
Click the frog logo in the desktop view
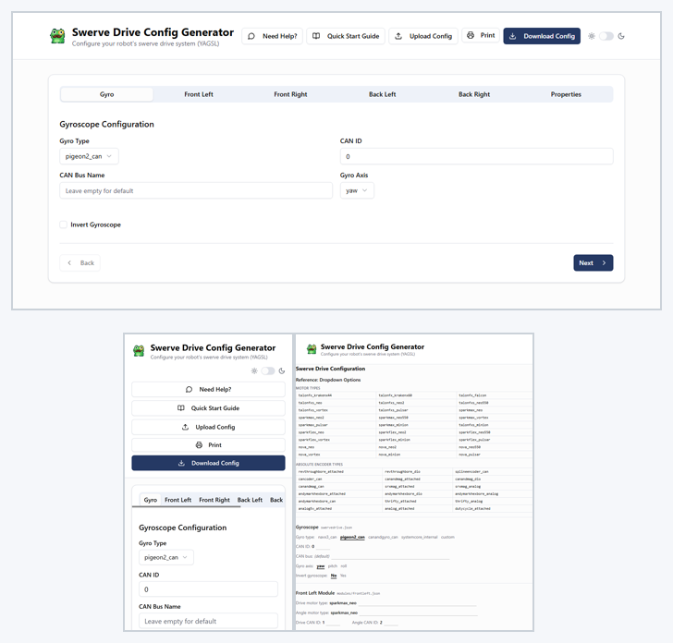pyautogui.click(x=57, y=36)
